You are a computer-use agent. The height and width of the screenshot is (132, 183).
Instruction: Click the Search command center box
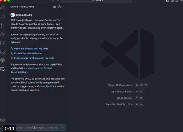(x=97, y=1)
